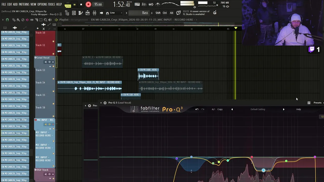324x182 pixels.
Task: Add a new pattern with plus button
Action: click(x=152, y=13)
